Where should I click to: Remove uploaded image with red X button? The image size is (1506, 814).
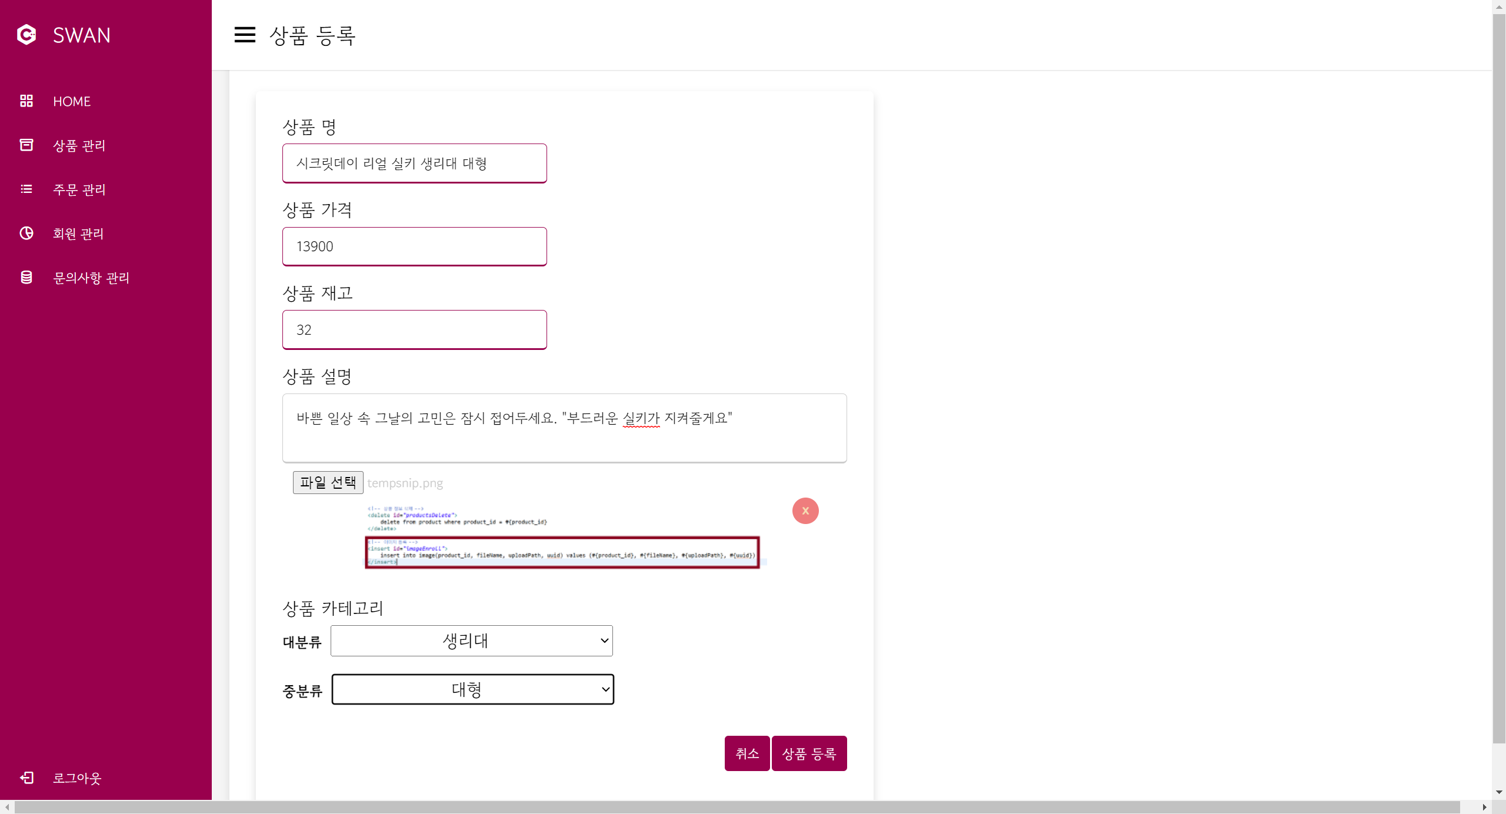pyautogui.click(x=805, y=511)
